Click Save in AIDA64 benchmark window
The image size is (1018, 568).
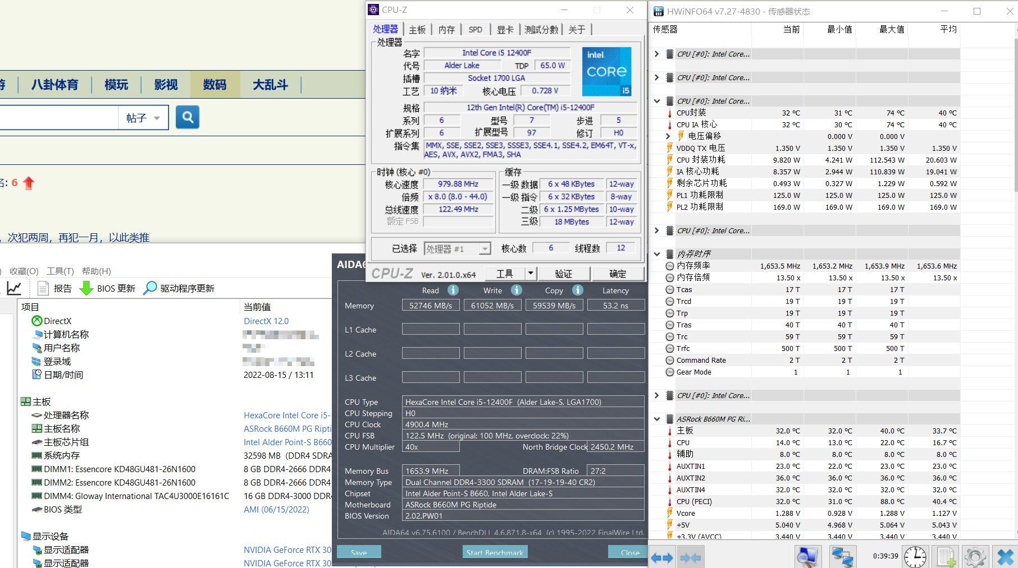pos(359,552)
